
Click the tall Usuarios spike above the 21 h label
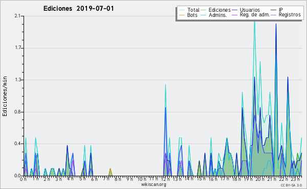click(276, 24)
